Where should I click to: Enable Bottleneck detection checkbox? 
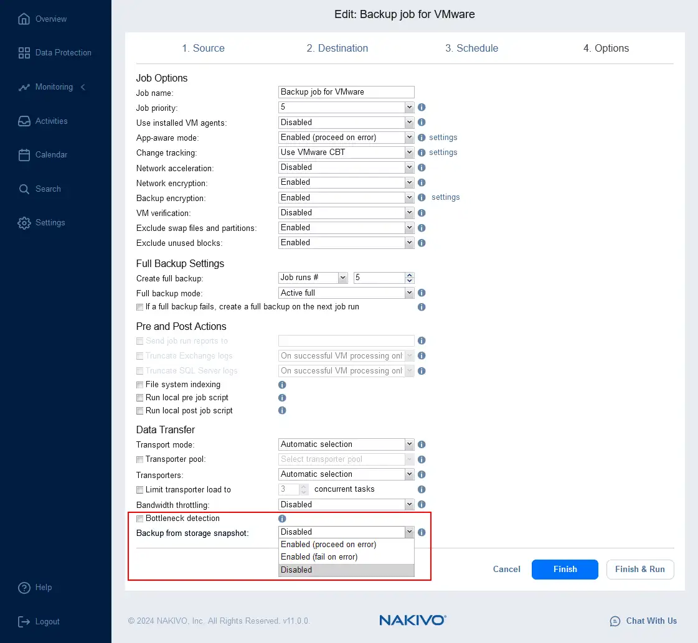coord(139,519)
